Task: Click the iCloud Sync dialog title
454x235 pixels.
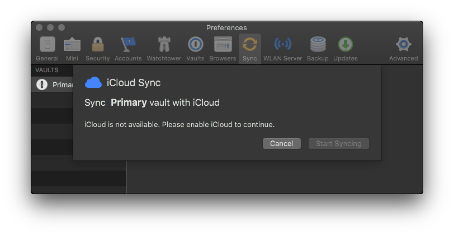Action: [134, 83]
